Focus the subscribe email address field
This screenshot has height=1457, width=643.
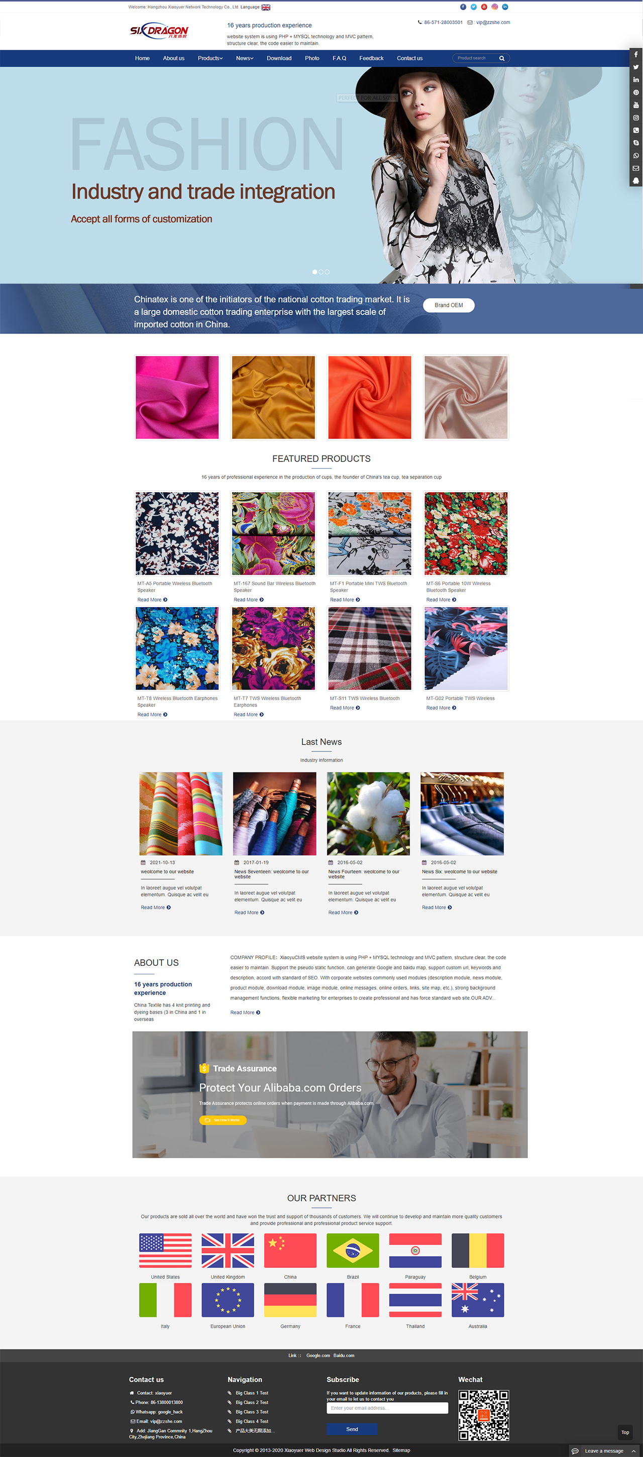coord(387,1408)
